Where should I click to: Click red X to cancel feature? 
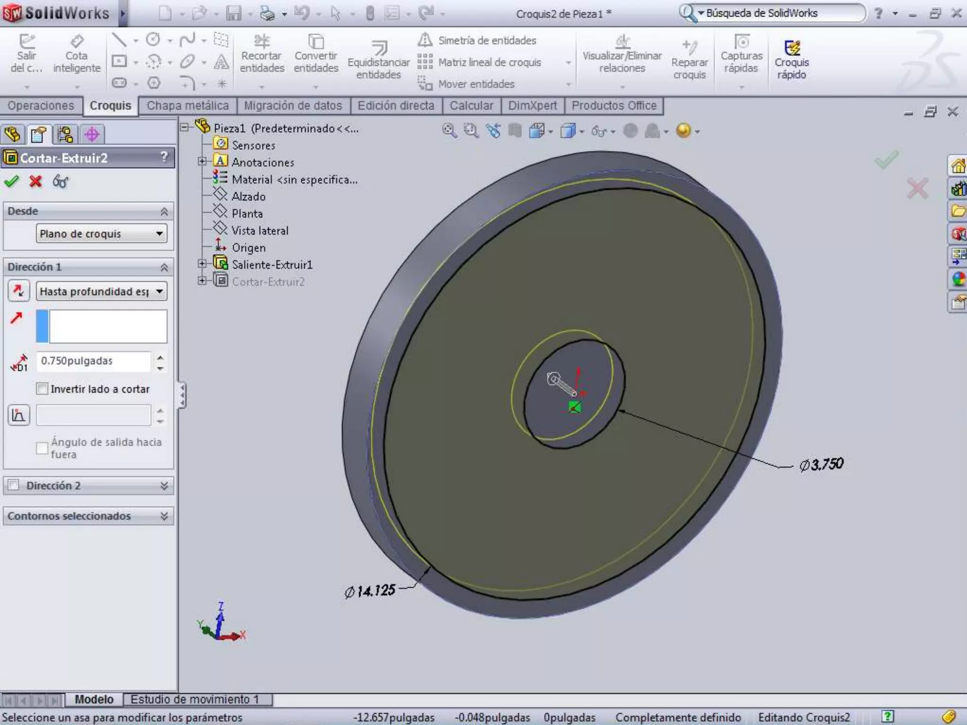[35, 181]
